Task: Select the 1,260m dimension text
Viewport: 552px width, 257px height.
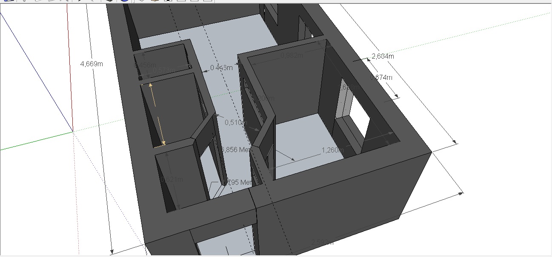Action: tap(333, 150)
